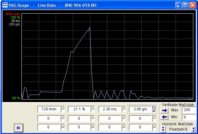Click the vertical scale Min field
198x134 pixels.
189,117
